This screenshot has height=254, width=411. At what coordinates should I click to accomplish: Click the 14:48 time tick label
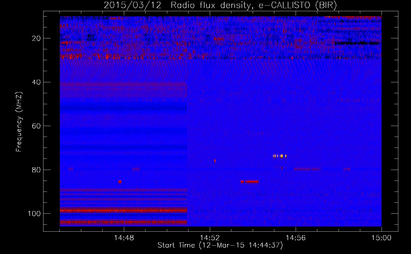pyautogui.click(x=124, y=238)
